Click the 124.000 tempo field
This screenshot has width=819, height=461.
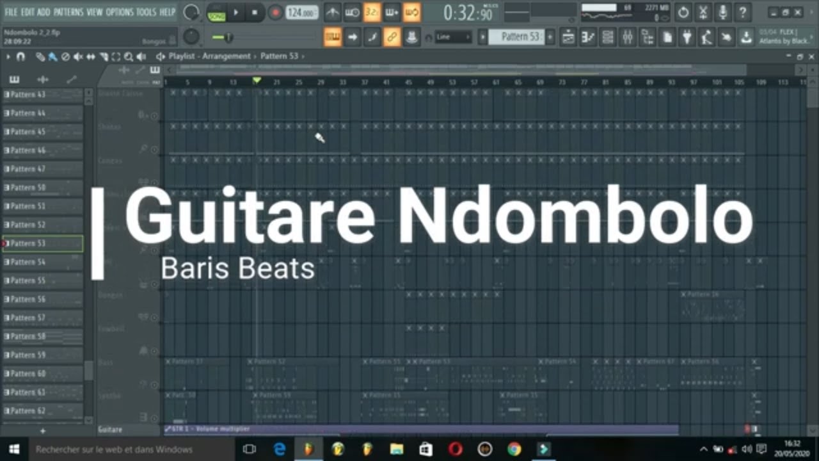tap(301, 12)
